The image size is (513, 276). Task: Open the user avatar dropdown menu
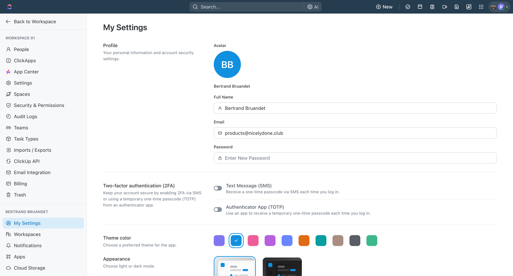tap(499, 7)
